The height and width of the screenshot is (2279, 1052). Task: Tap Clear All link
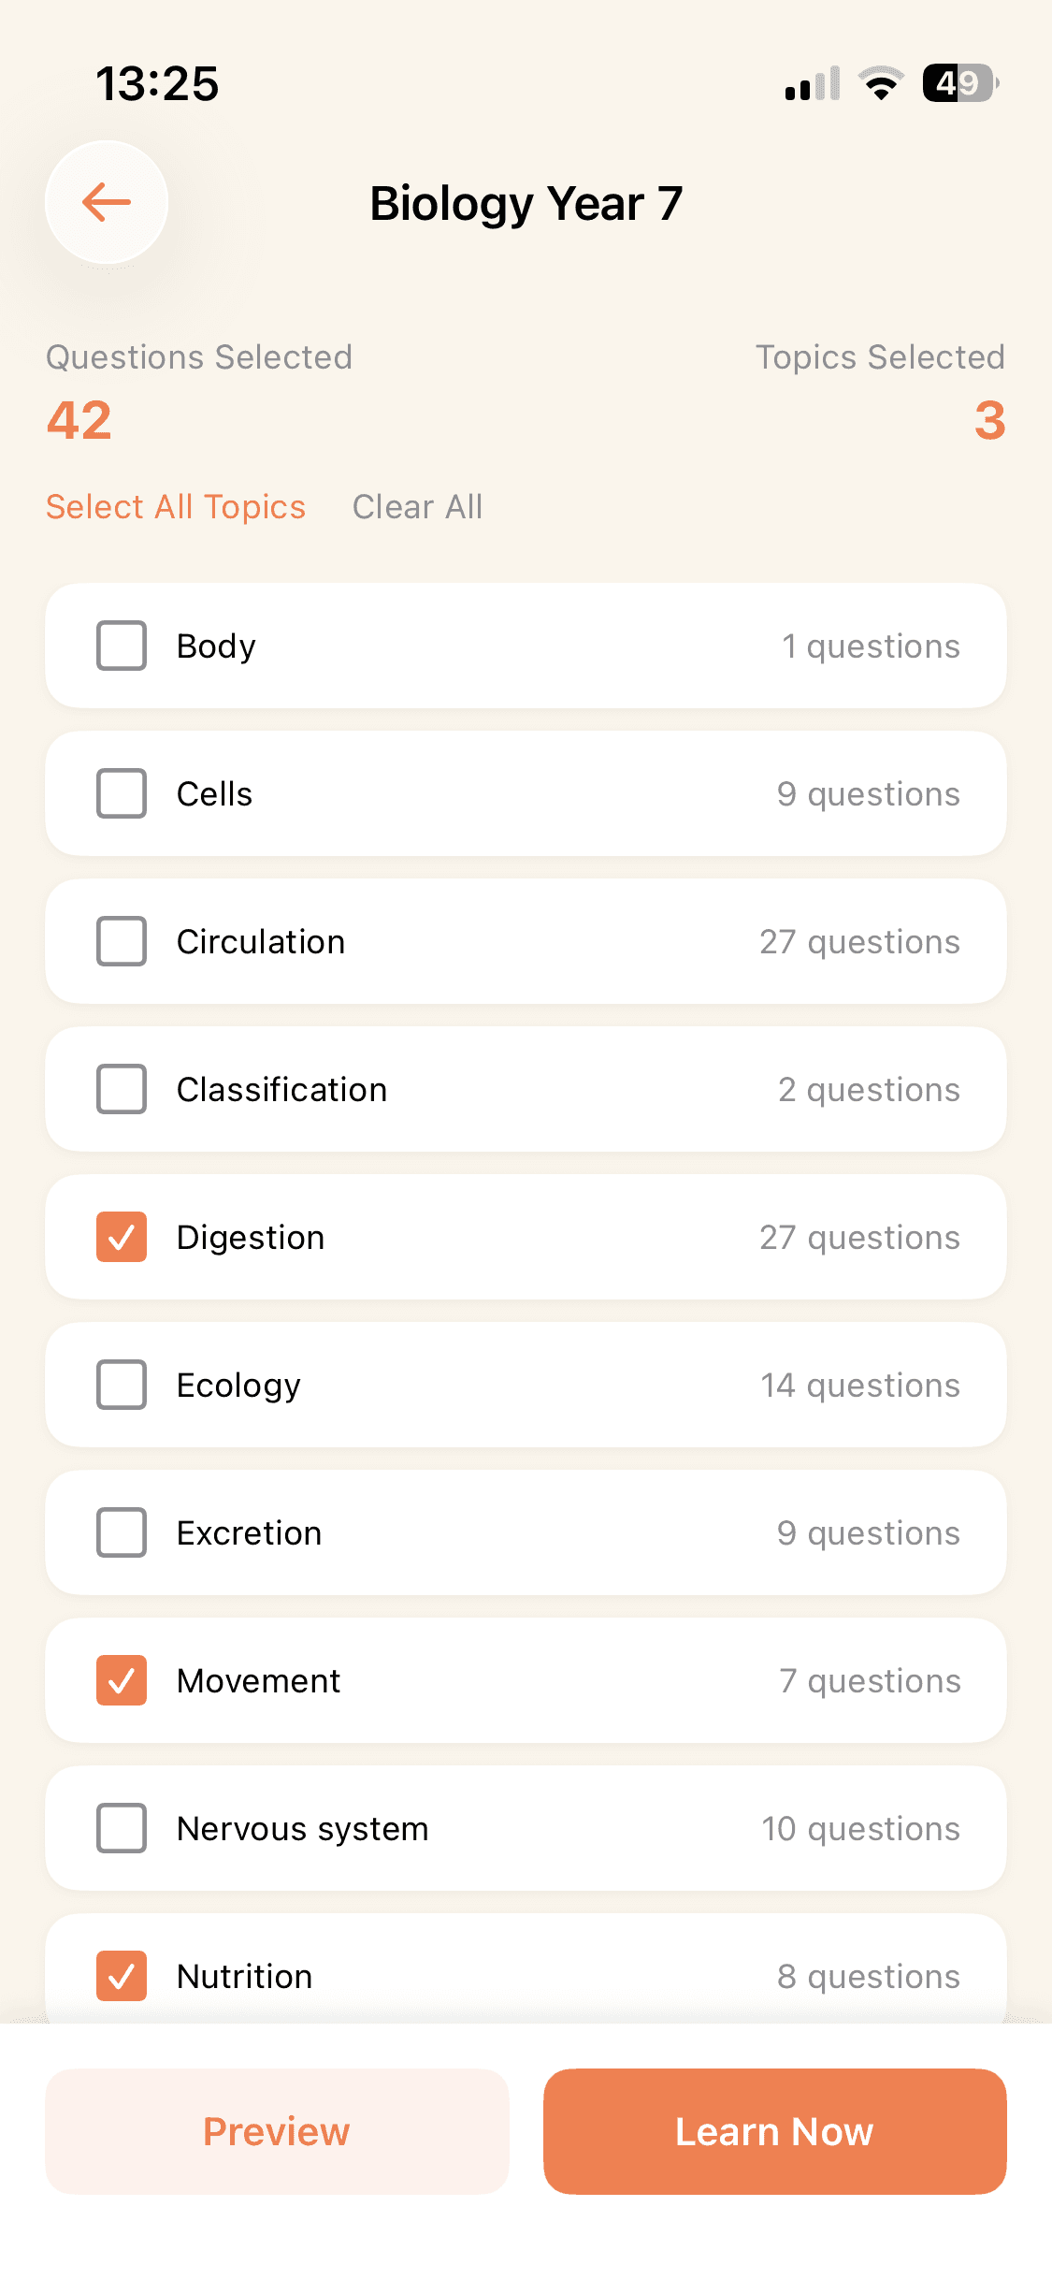[x=417, y=507]
